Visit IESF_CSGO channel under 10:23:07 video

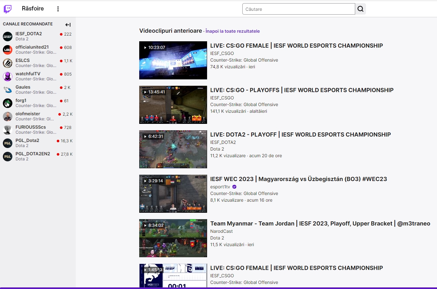(222, 53)
